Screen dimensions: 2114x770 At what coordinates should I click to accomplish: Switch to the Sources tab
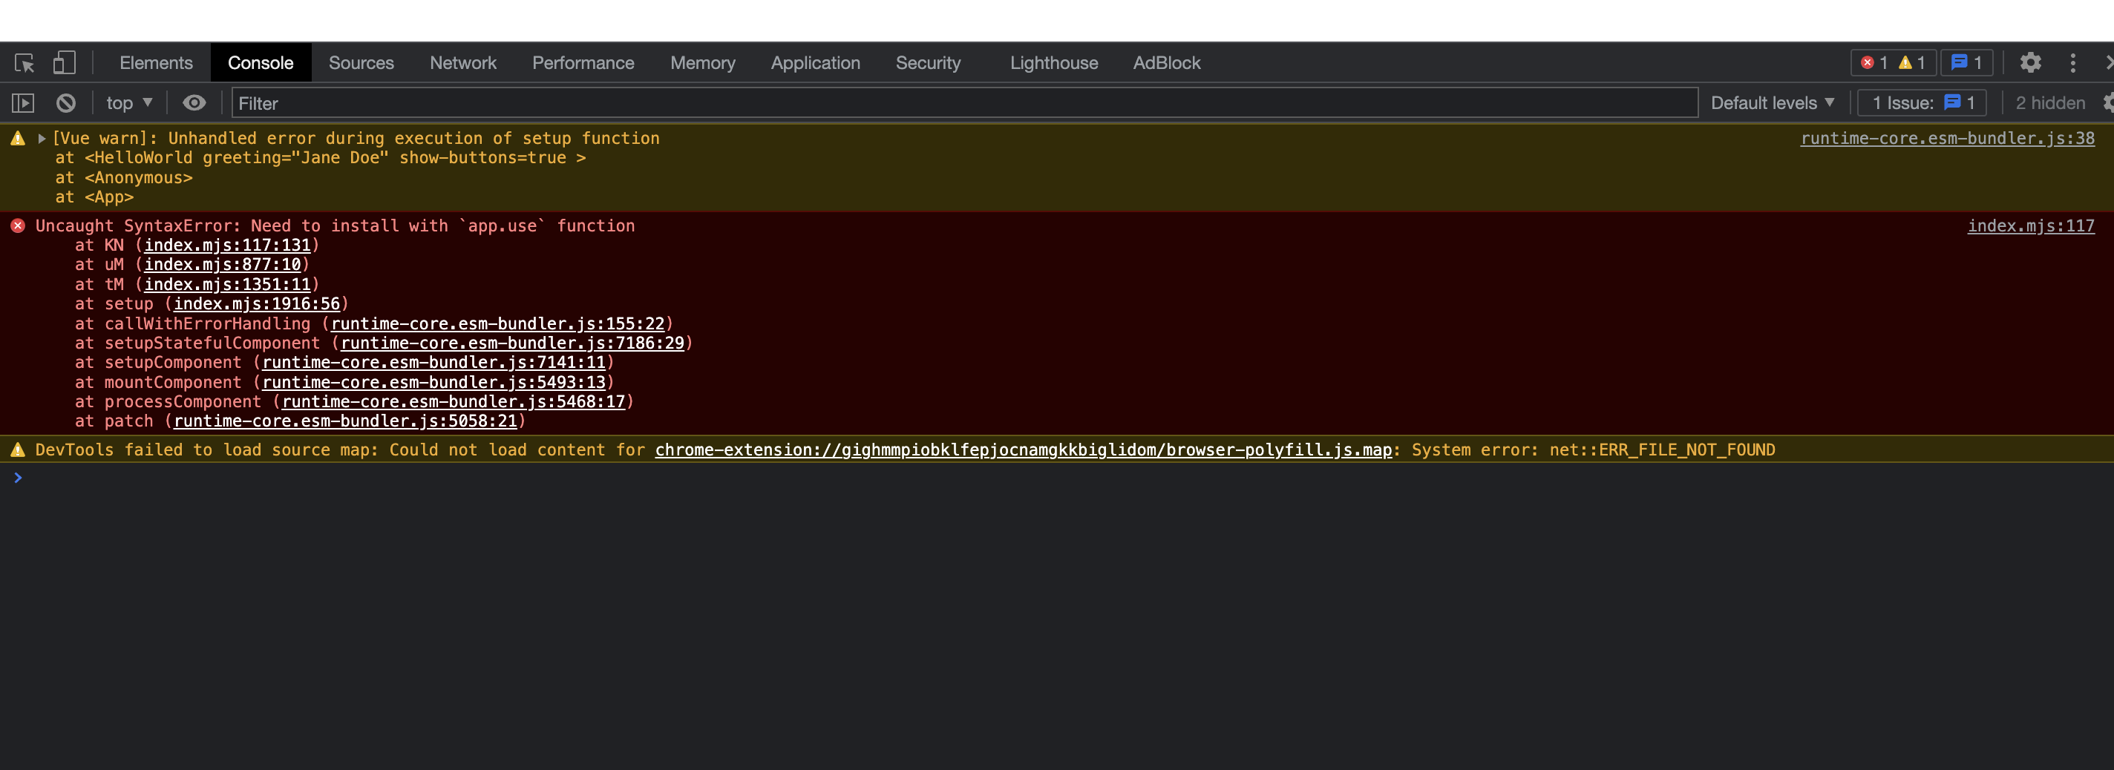click(x=361, y=62)
